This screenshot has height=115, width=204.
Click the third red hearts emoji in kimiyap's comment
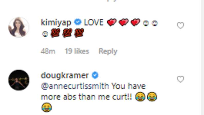(x=135, y=22)
